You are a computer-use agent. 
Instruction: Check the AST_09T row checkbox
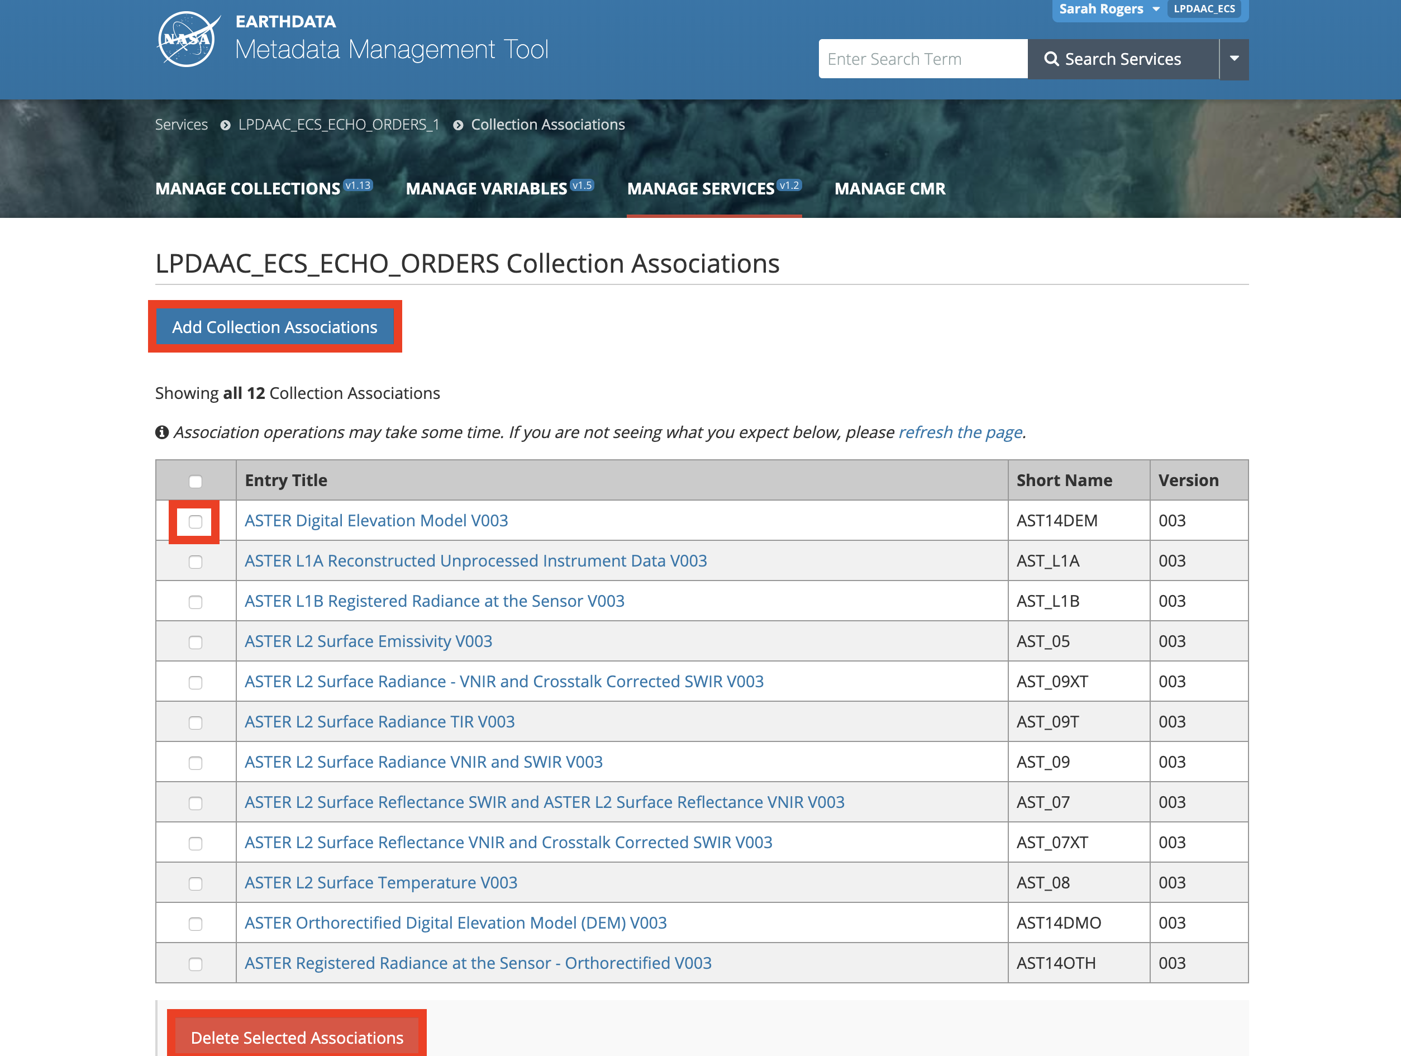point(195,723)
